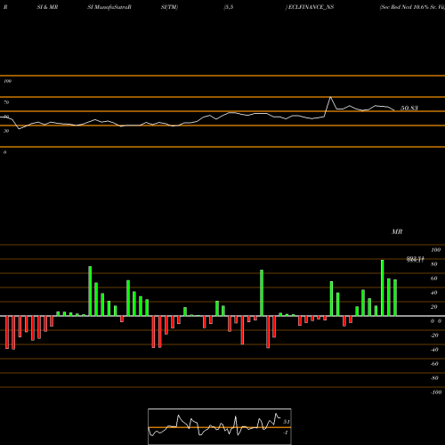Click the 'SI(TM)' header label

tap(169, 7)
